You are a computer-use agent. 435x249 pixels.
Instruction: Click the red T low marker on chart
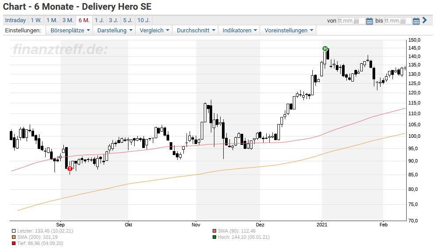(70, 168)
